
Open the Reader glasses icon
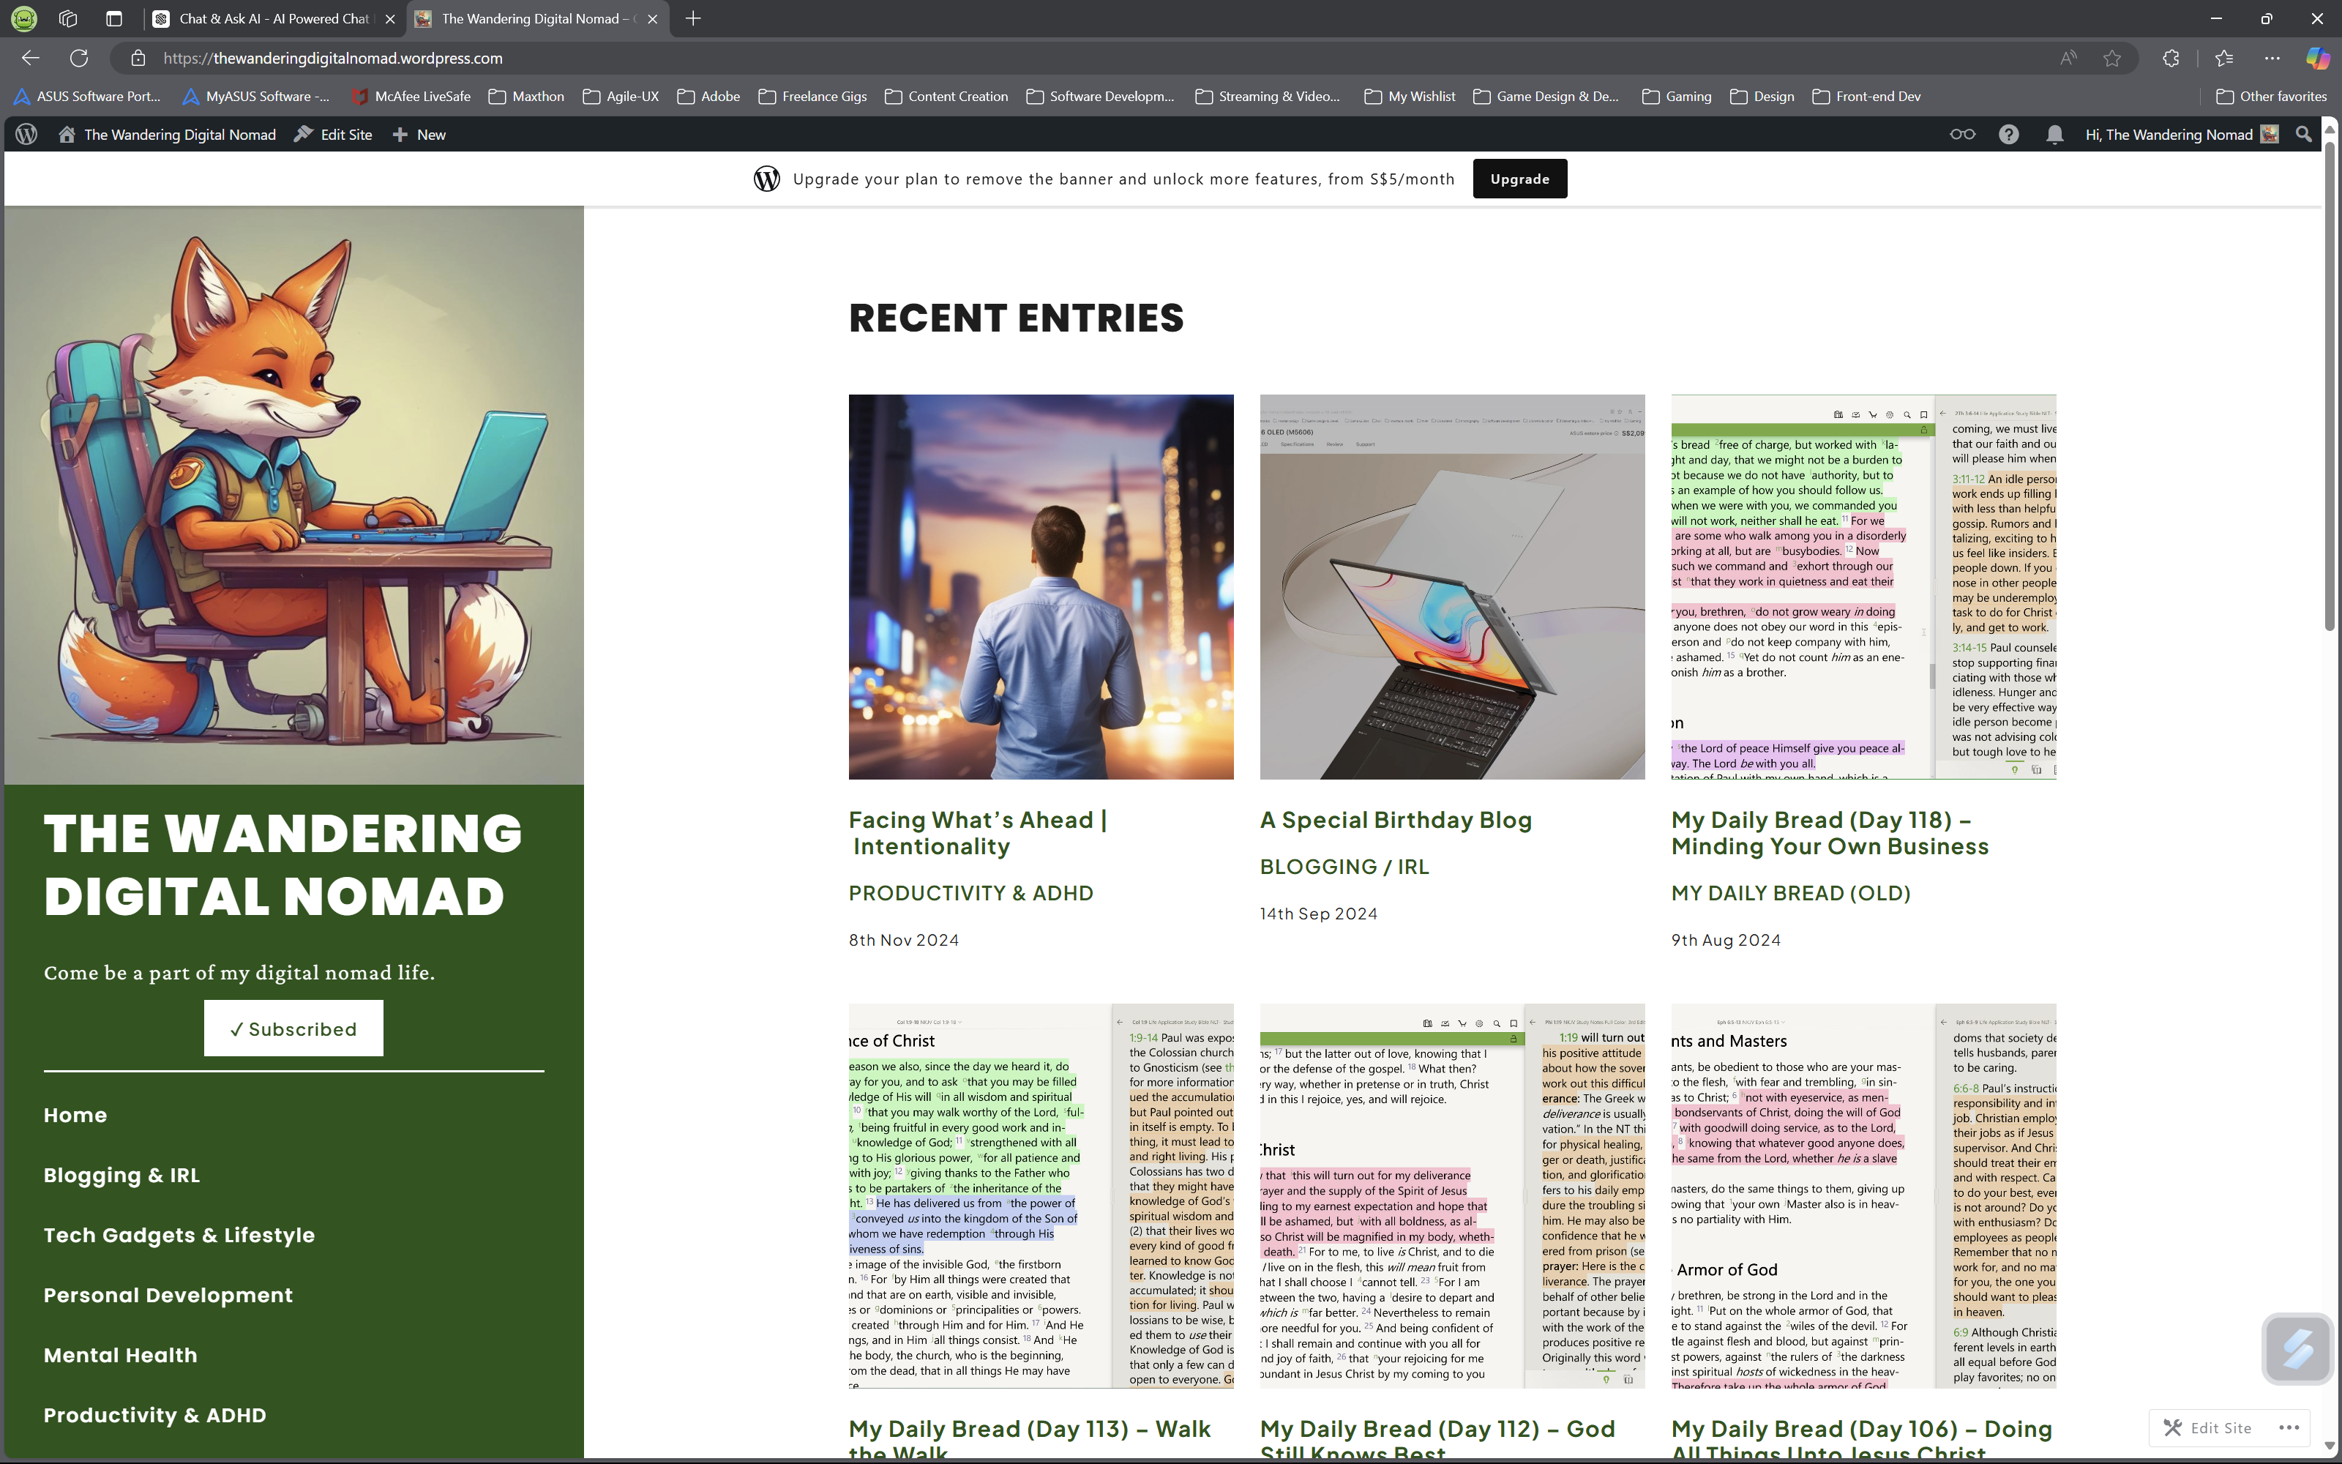click(1961, 135)
